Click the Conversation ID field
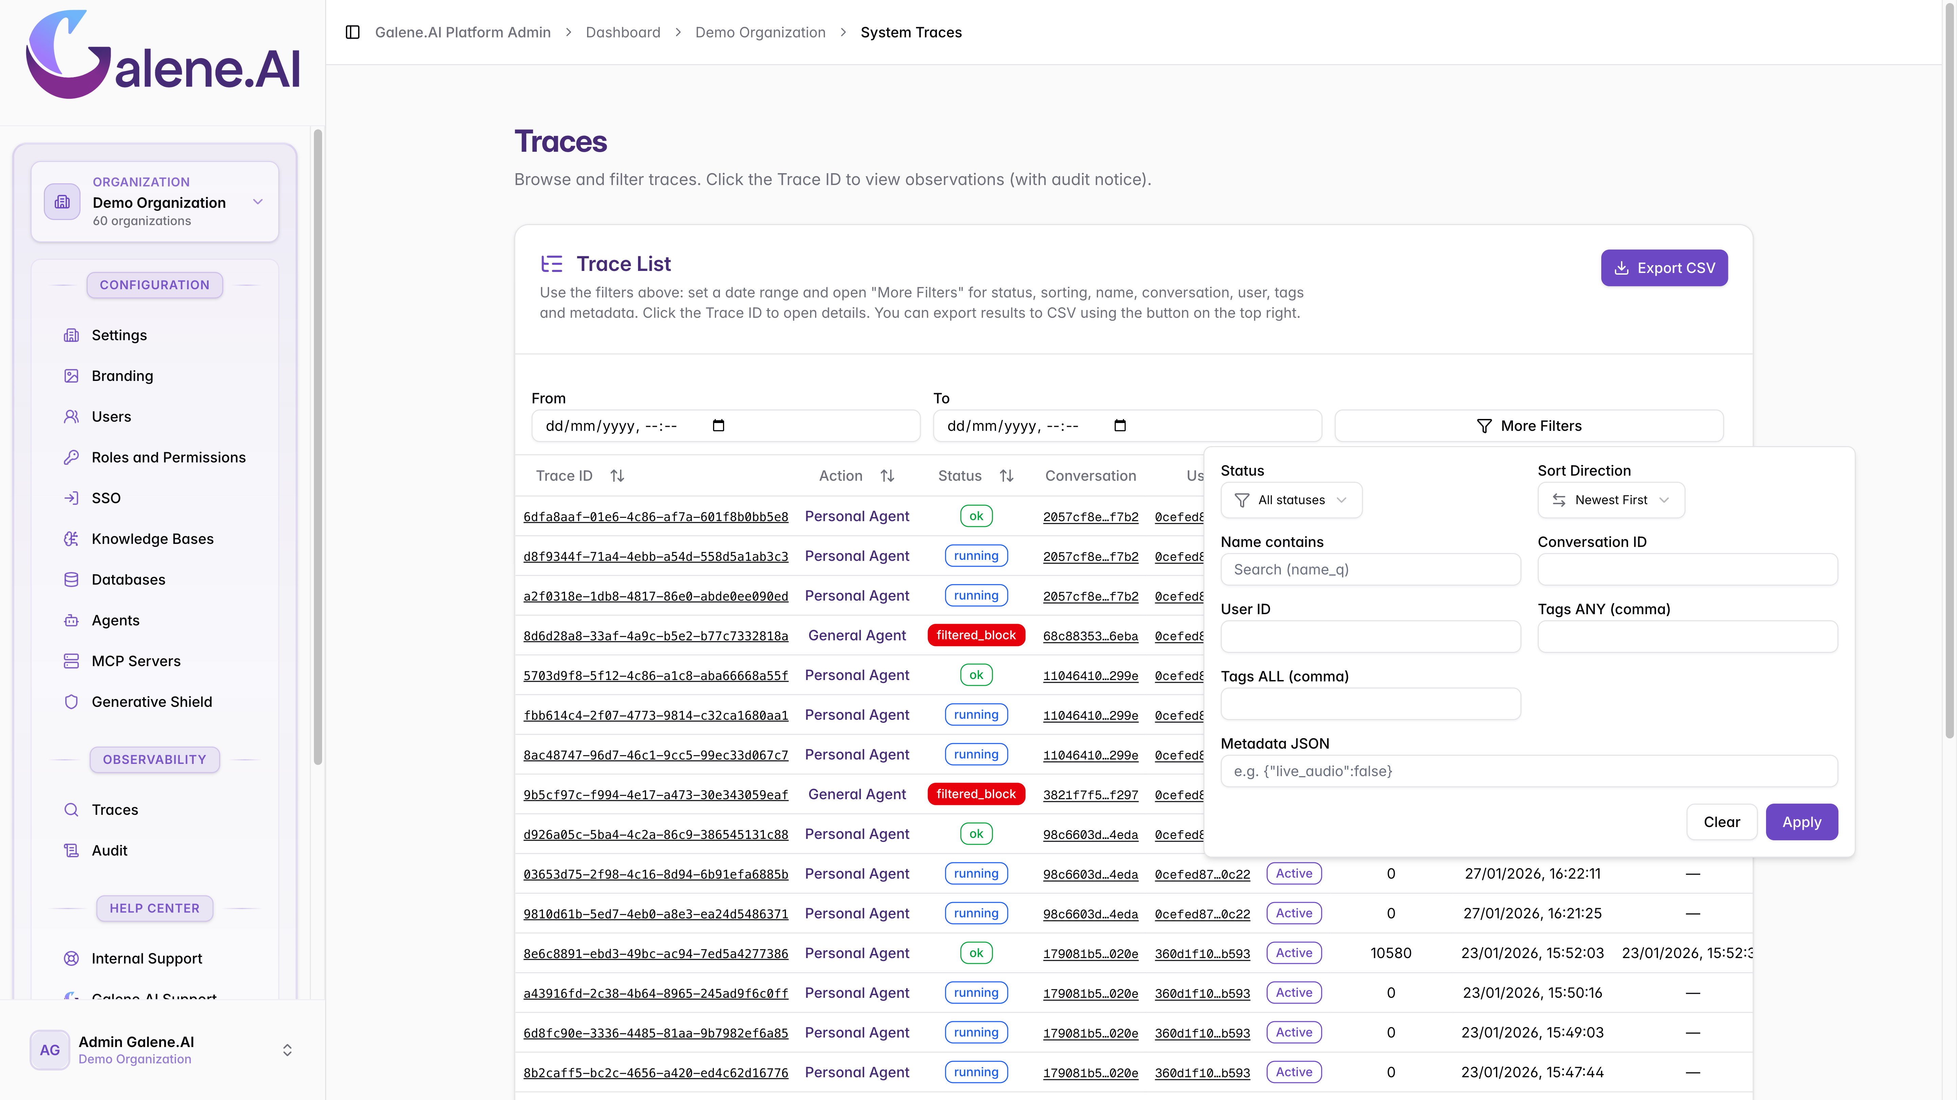The width and height of the screenshot is (1957, 1100). pyautogui.click(x=1687, y=569)
